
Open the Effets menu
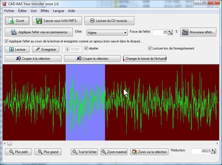click(x=45, y=11)
